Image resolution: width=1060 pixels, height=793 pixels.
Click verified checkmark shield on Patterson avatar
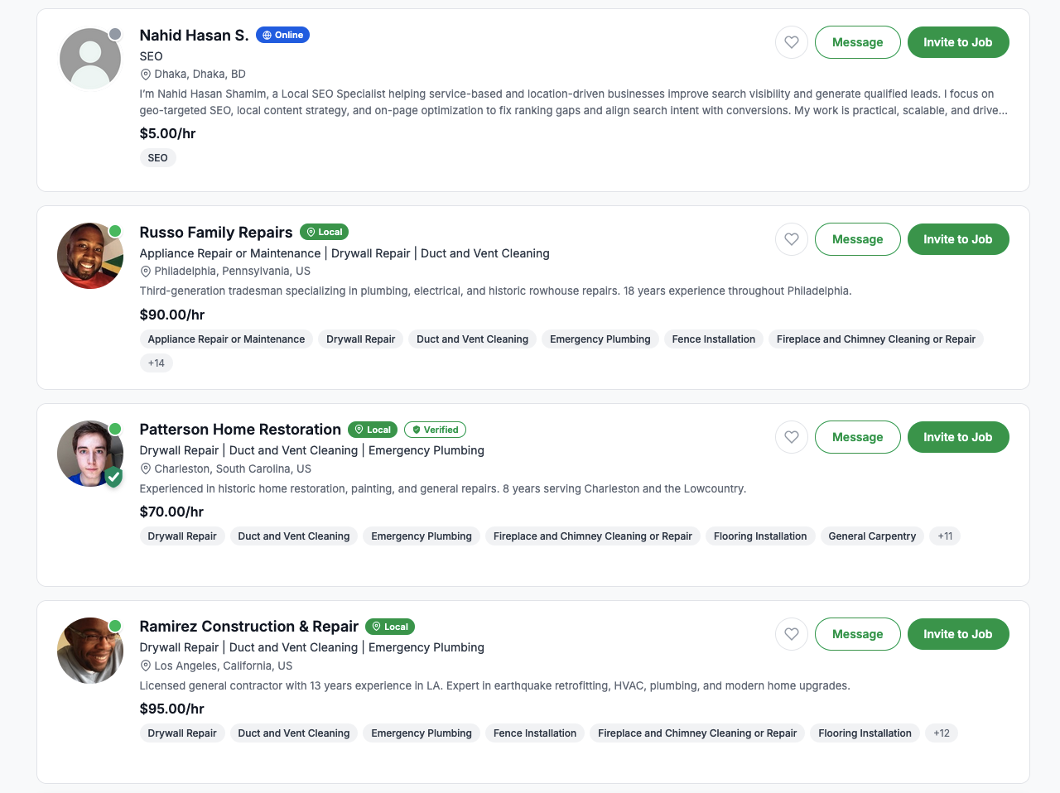(113, 477)
